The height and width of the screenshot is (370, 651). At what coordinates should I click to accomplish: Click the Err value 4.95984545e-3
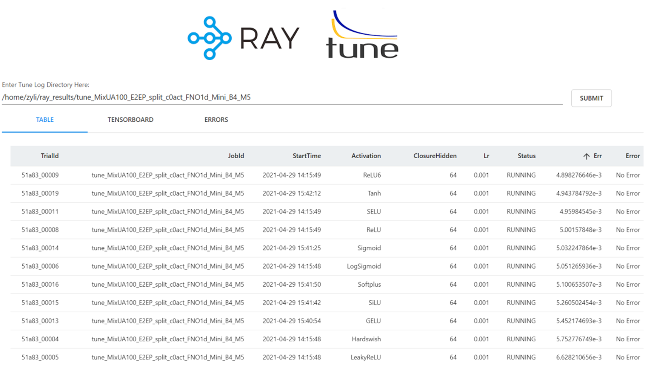tap(580, 212)
